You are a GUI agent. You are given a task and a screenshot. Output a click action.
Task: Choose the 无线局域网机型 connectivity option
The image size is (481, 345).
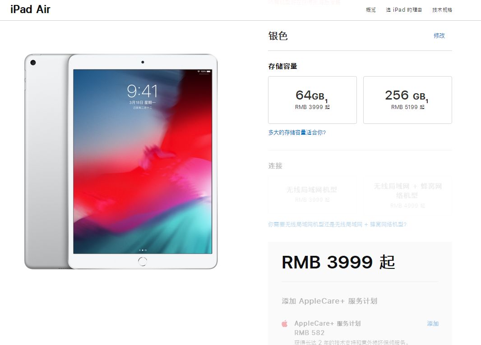312,194
